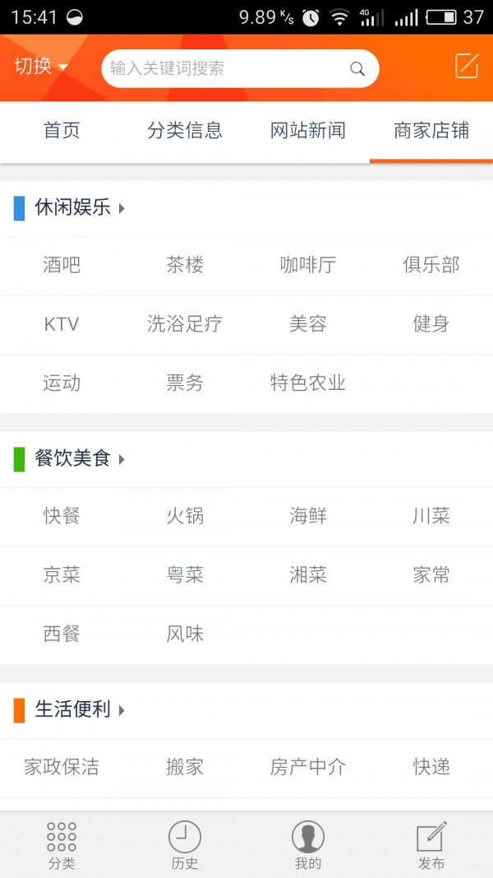Viewport: 493px width, 878px height.
Task: Open the compose/post icon at top right
Action: tap(466, 66)
